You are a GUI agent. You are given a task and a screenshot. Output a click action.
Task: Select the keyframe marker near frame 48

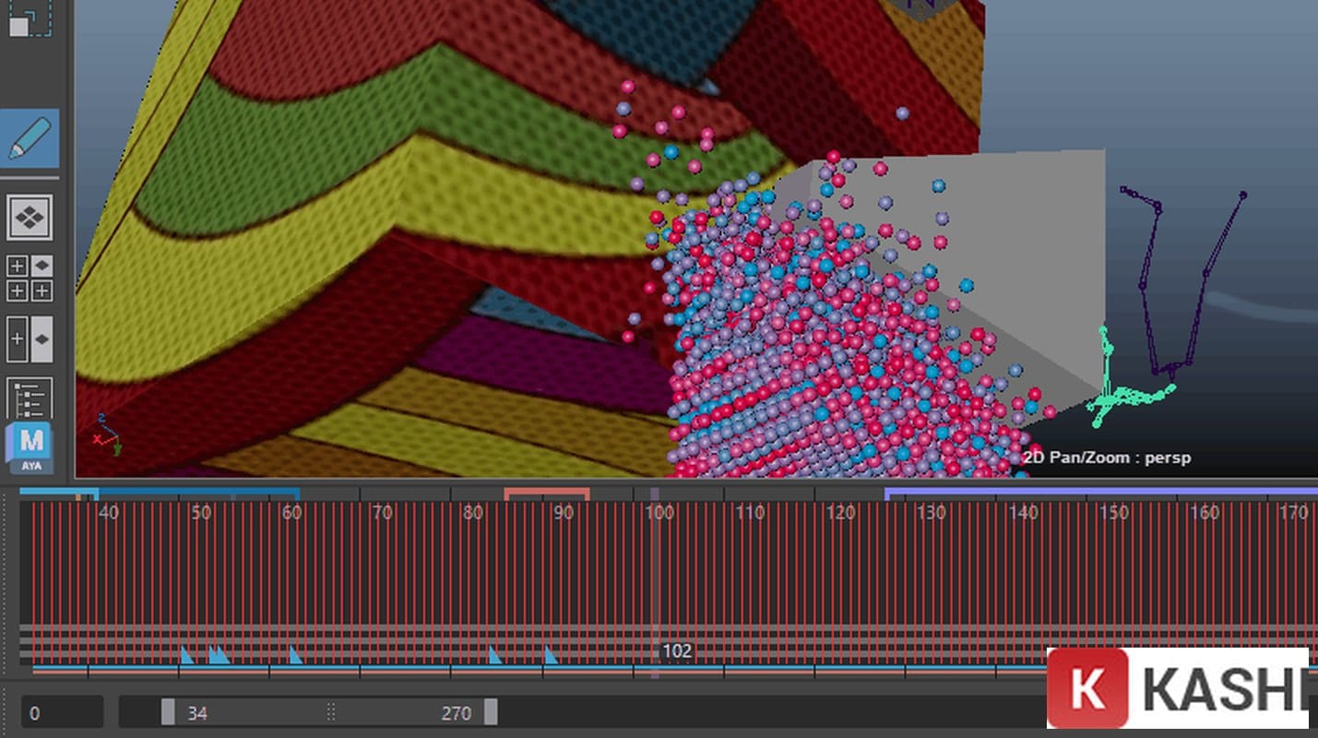(186, 655)
